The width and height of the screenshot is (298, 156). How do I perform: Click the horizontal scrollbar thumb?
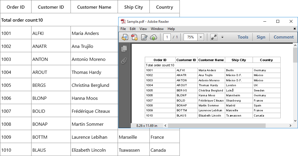pyautogui.click(x=217, y=125)
